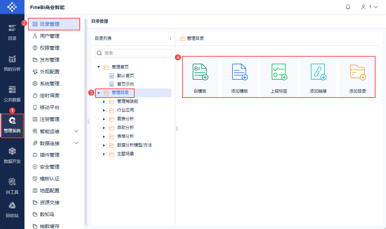Open the user account dropdown

[369, 7]
